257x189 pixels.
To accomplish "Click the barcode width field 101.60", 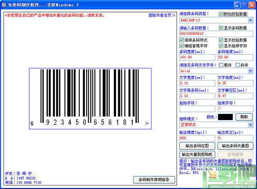I will pos(197,57).
